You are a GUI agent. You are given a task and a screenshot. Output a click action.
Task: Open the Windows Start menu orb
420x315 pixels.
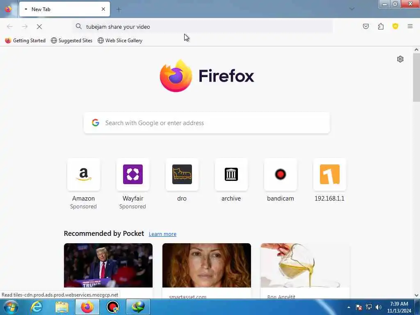pos(11,307)
